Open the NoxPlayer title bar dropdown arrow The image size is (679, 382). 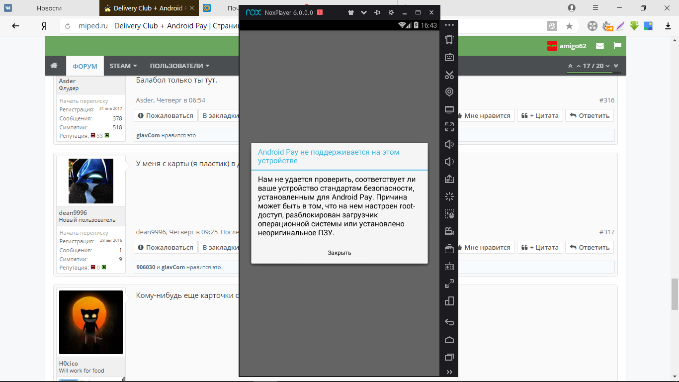tap(364, 12)
